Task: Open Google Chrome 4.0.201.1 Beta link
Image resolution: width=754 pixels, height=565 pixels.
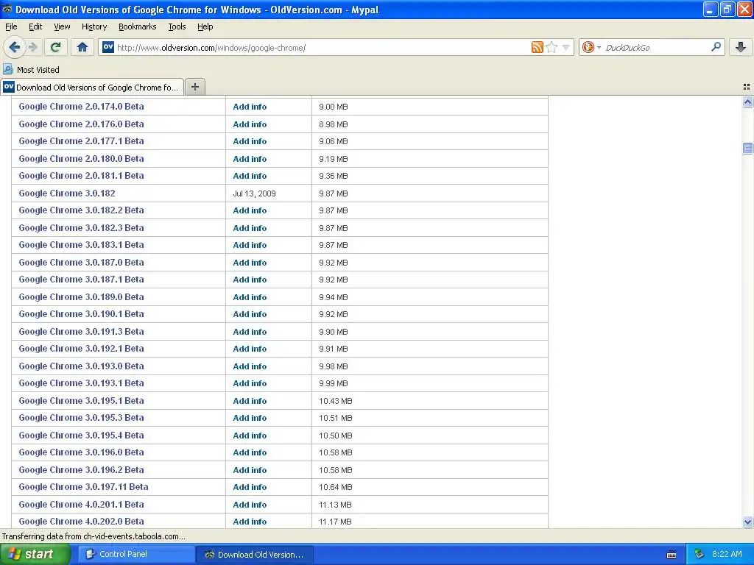Action: [x=81, y=505]
